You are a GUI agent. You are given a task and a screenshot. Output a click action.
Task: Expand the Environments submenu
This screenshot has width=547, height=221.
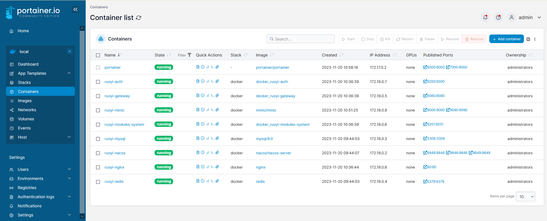(69, 179)
